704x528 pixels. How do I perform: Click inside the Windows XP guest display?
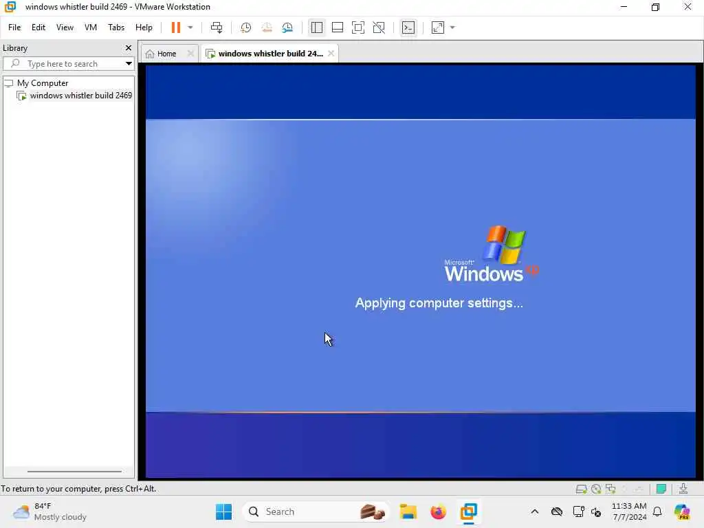(x=420, y=271)
